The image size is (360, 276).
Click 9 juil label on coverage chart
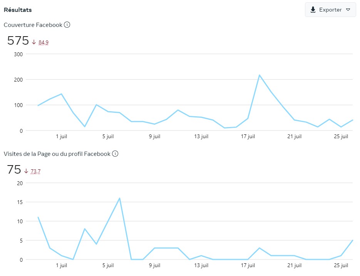click(154, 136)
